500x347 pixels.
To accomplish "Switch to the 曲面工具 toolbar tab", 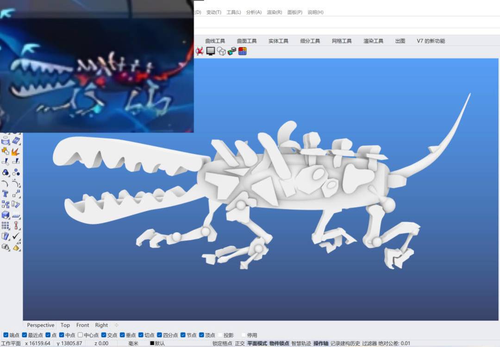I will (x=247, y=41).
